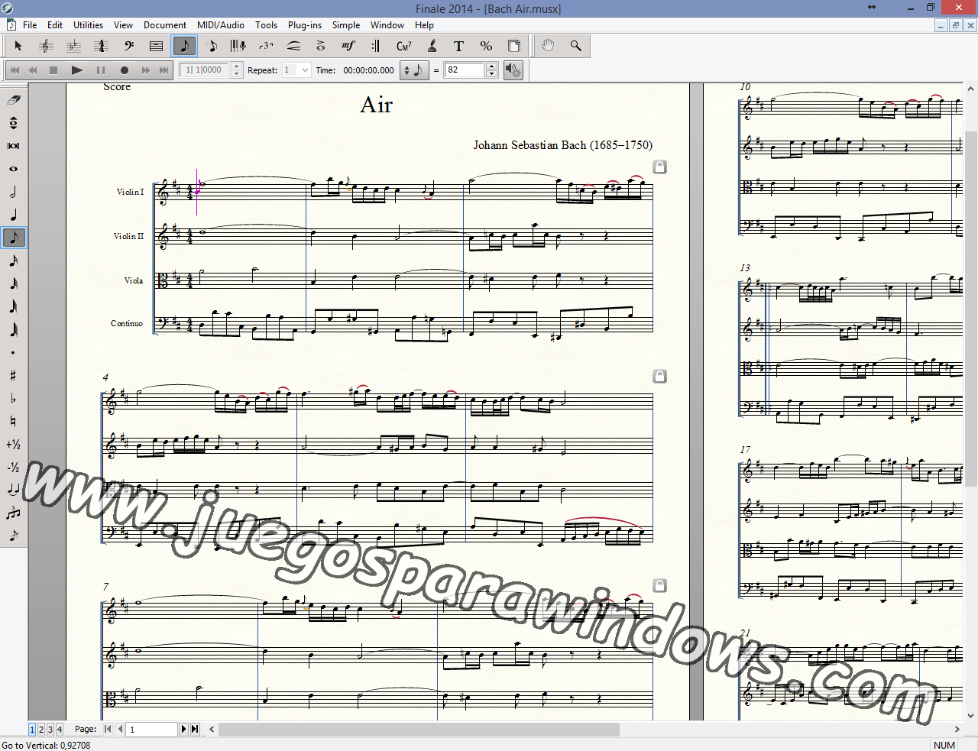The image size is (978, 751).
Task: Select the grace note tool
Action: tap(14, 536)
